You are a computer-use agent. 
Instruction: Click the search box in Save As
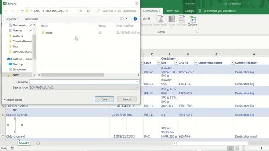118,11
